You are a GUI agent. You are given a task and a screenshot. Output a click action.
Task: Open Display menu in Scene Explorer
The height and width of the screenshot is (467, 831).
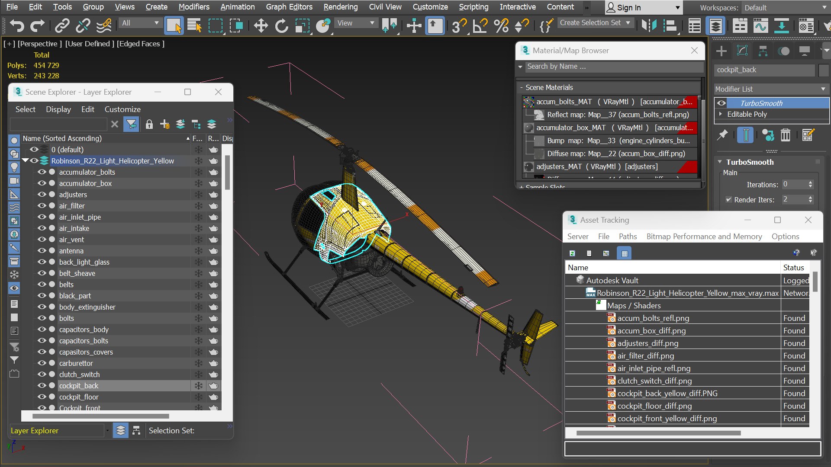[58, 109]
